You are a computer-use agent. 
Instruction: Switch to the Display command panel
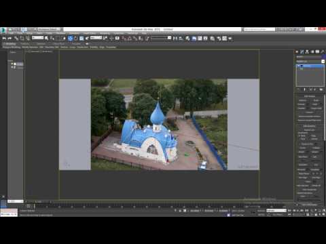[318, 52]
